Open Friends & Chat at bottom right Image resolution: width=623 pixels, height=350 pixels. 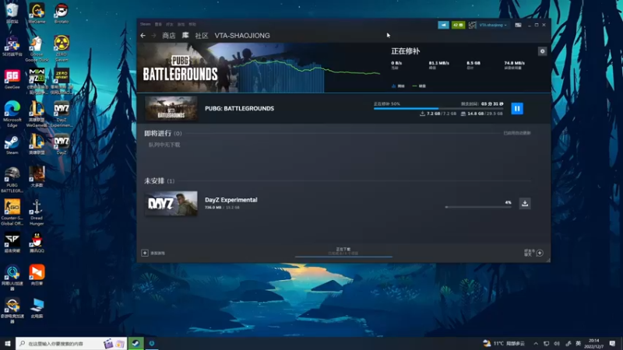coord(533,253)
